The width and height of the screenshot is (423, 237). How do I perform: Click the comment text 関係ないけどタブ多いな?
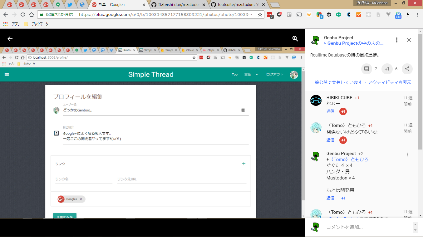[x=352, y=132]
